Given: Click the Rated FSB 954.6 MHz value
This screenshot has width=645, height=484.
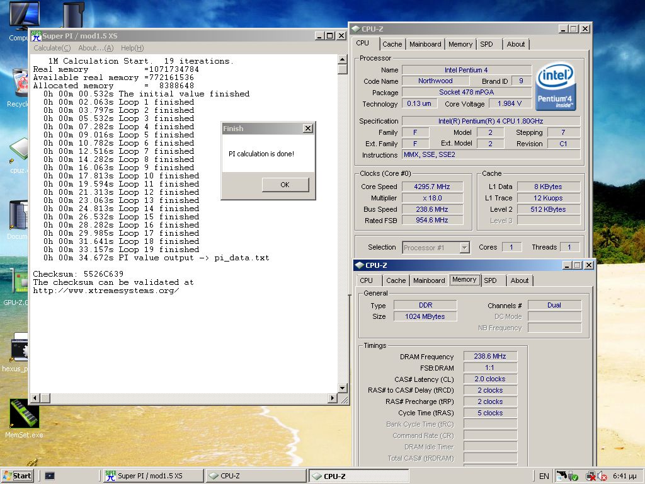Looking at the screenshot, I should click(x=432, y=220).
